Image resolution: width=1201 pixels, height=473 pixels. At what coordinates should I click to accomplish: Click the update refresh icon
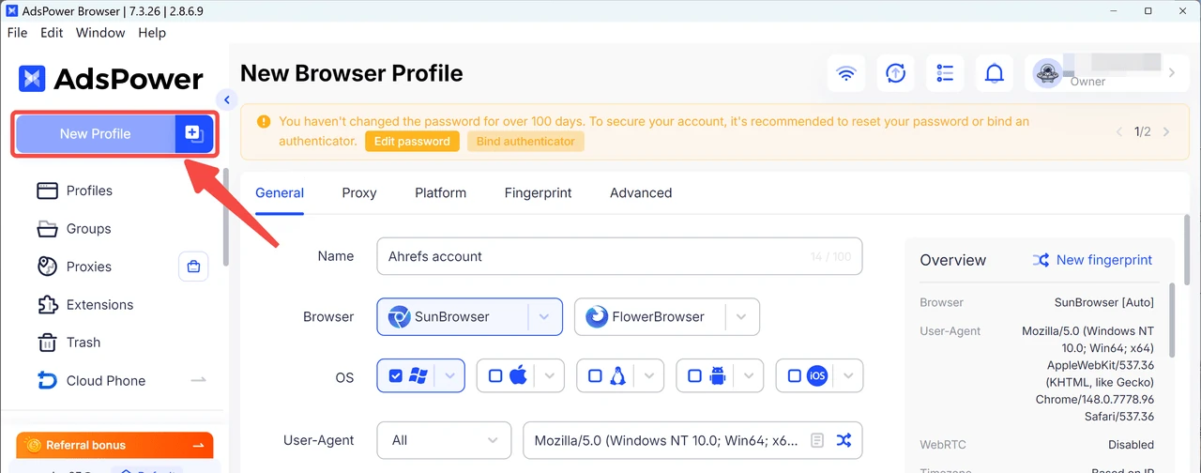[x=896, y=73]
